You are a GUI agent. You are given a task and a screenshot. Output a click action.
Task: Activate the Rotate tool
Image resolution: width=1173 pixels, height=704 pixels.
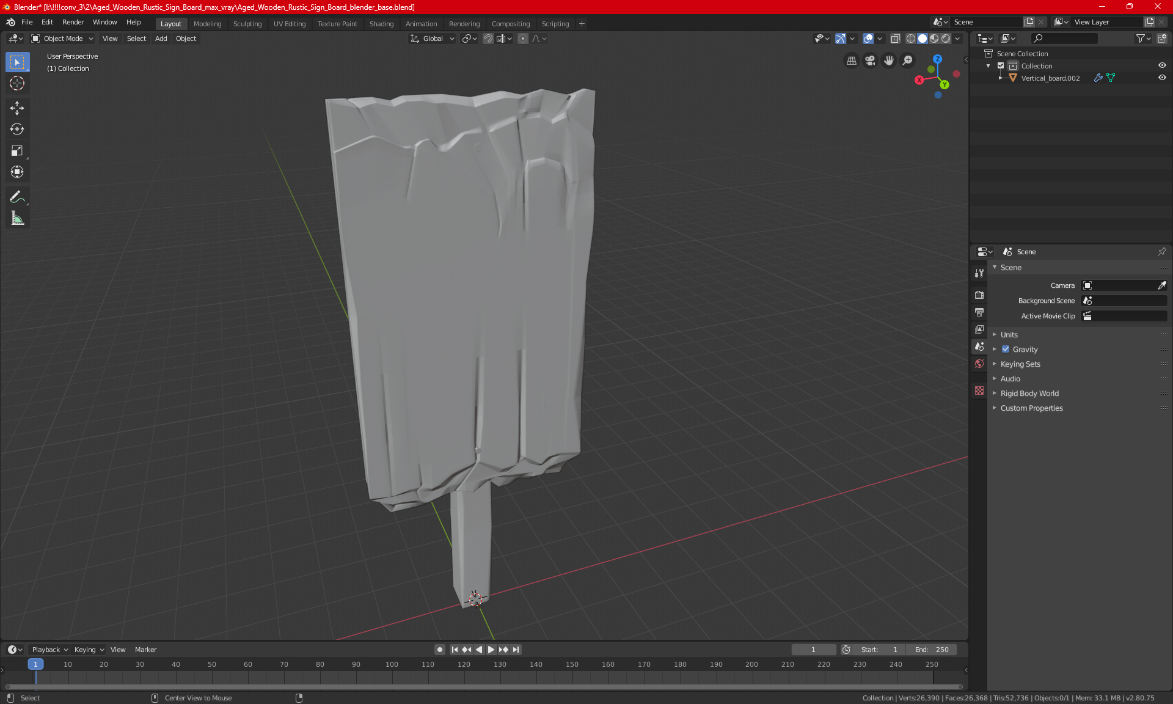coord(17,129)
